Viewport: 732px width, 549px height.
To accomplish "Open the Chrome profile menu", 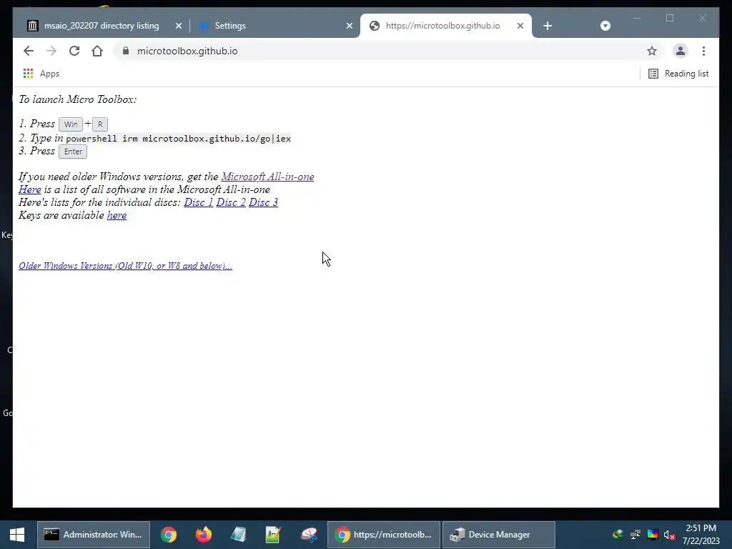I will (681, 51).
